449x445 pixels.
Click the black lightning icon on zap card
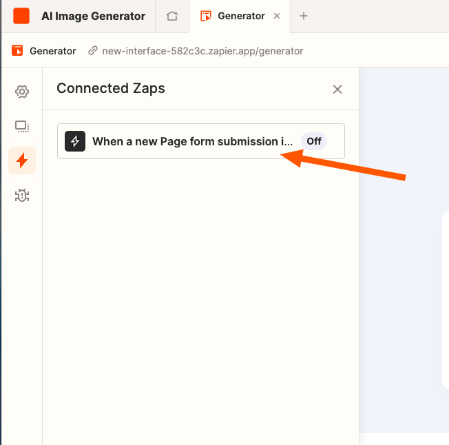pos(75,141)
